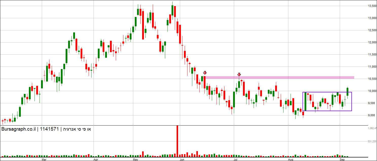The height and width of the screenshot is (161, 377).
Task: Click the 531,235 volume axis label
Action: (x=372, y=142)
